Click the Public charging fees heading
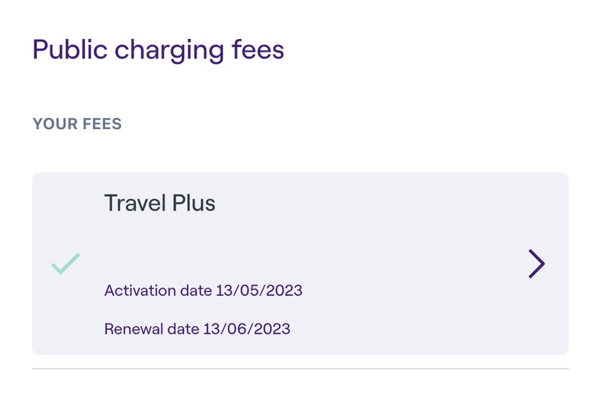This screenshot has width=601, height=410. point(159,50)
